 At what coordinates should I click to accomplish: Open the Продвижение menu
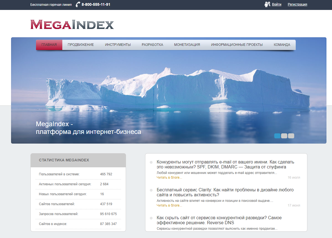coord(81,45)
